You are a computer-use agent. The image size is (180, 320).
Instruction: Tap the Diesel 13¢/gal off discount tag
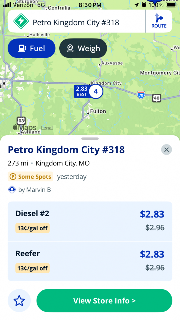(x=33, y=228)
